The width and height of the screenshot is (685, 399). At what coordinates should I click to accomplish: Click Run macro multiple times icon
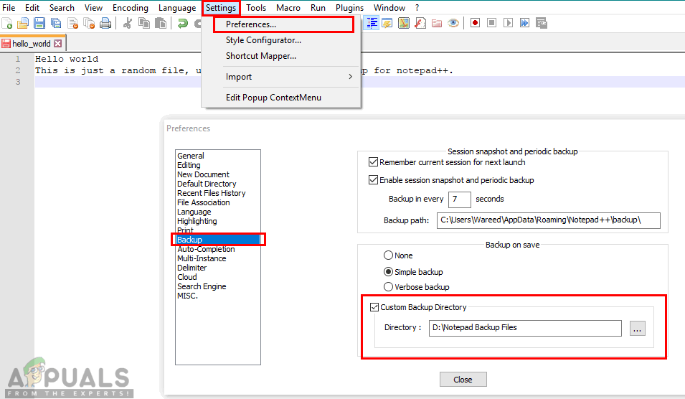pos(524,23)
